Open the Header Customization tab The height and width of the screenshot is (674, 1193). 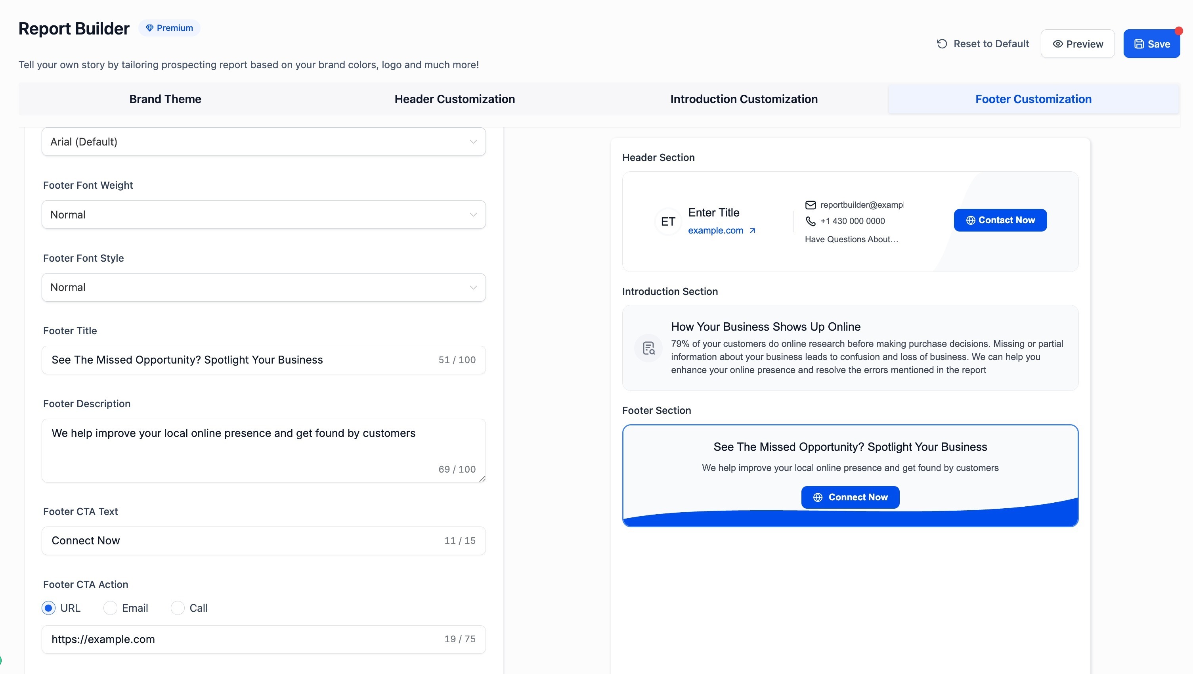tap(454, 99)
